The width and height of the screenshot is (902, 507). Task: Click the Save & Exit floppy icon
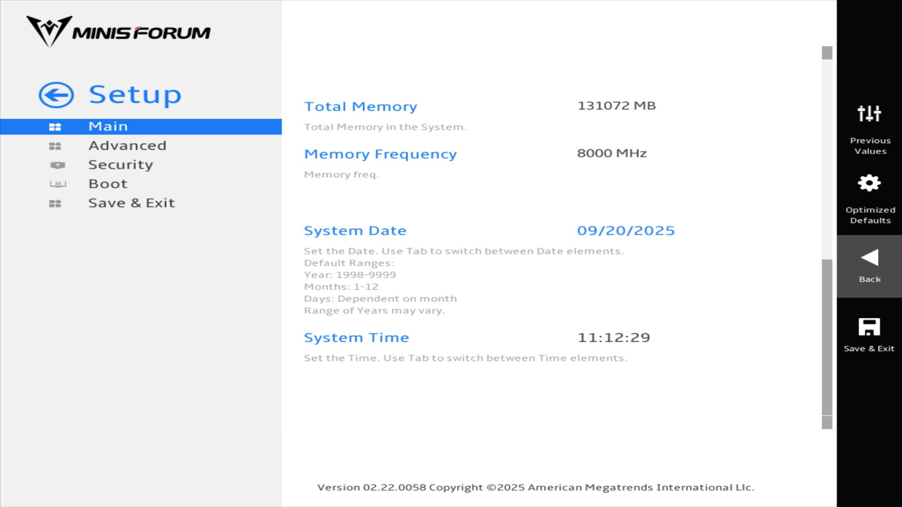click(x=869, y=327)
